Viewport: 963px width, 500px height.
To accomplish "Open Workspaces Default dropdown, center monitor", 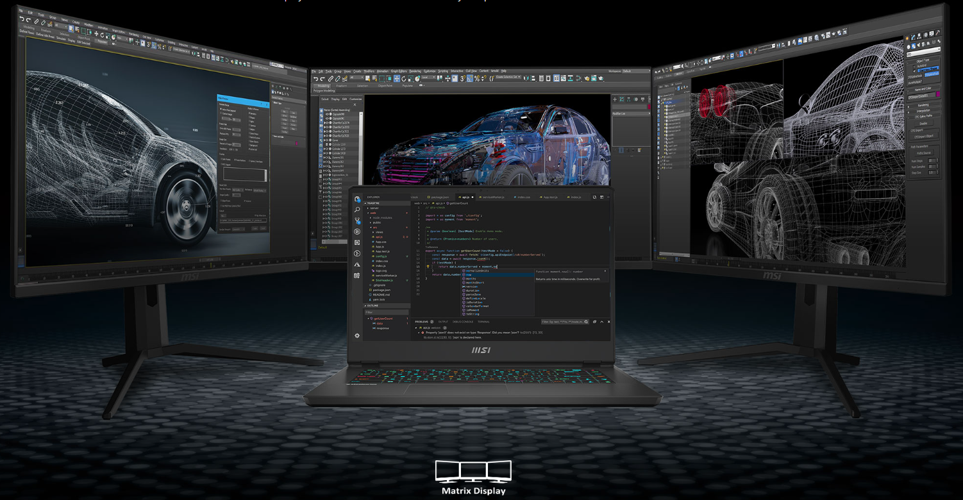I will coord(635,71).
